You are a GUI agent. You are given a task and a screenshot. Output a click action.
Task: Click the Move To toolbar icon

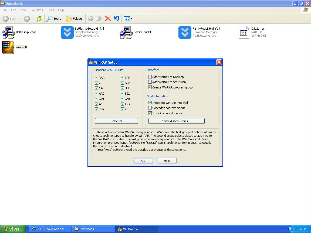[90, 19]
